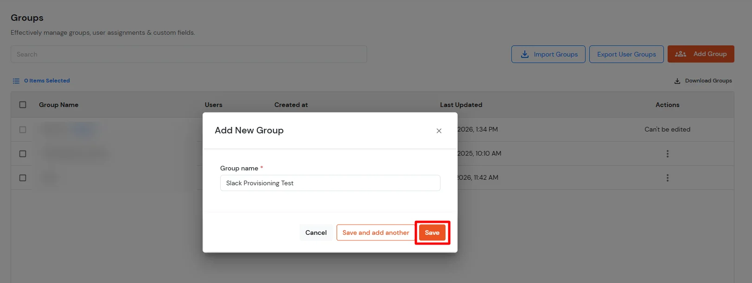Click the Group Name column header

58,105
